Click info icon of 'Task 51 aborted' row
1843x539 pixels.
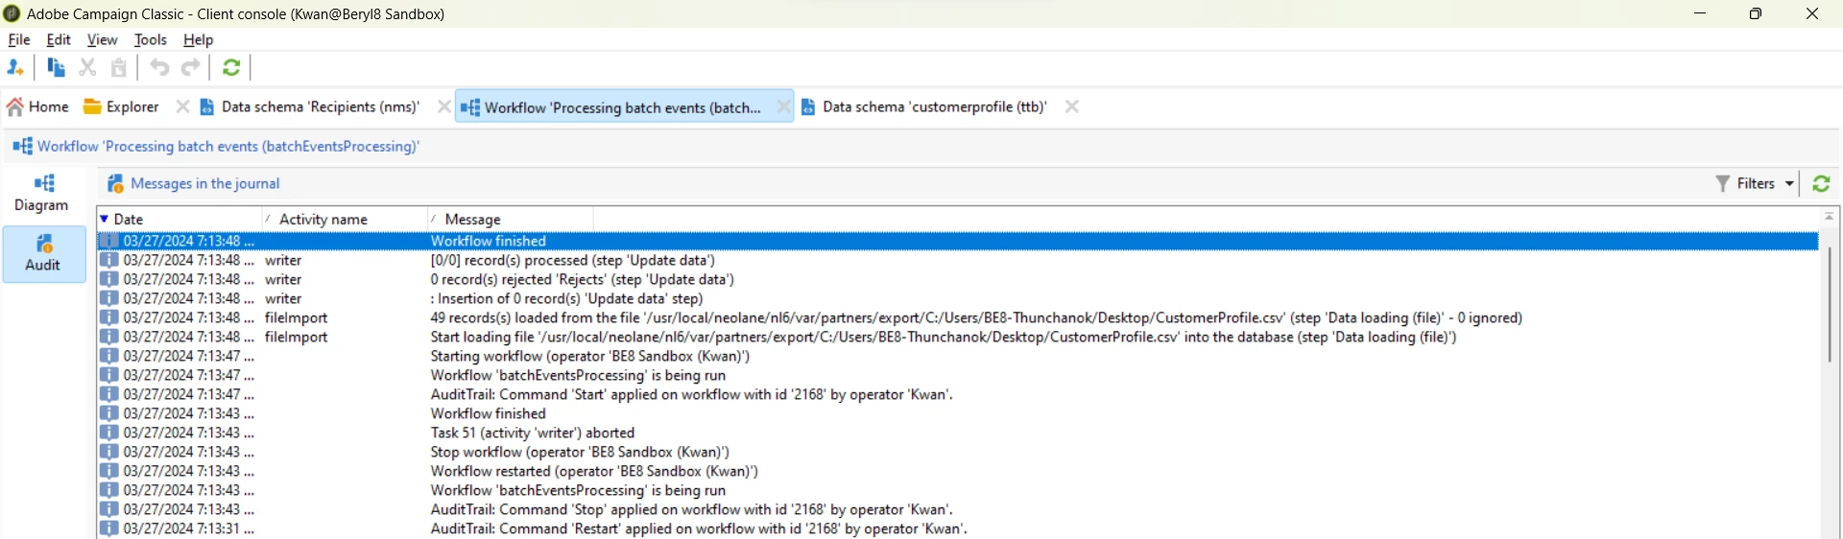(x=109, y=433)
